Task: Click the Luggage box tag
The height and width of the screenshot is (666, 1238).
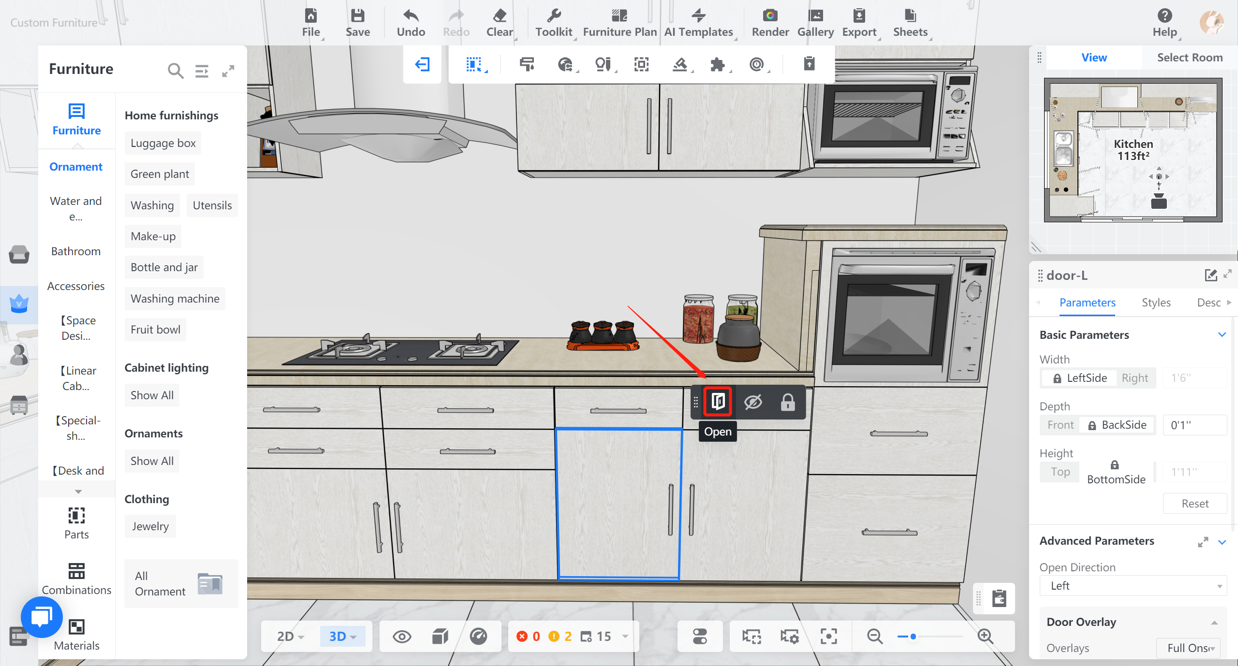Action: [x=163, y=143]
